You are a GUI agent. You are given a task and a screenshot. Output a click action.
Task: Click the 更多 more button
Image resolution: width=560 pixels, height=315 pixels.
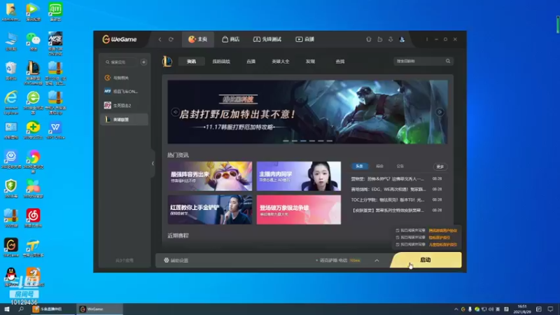click(x=440, y=167)
